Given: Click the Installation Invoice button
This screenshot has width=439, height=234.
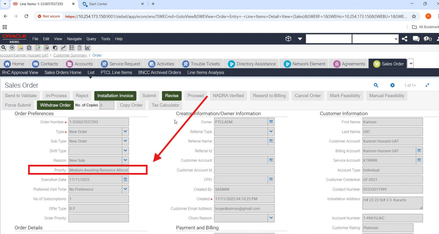Looking at the screenshot, I should pos(115,96).
